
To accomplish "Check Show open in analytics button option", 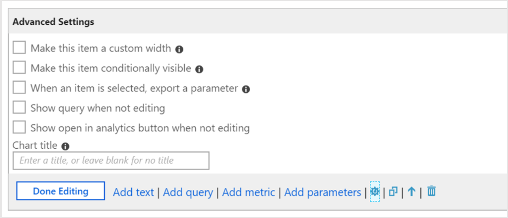I will (19, 127).
